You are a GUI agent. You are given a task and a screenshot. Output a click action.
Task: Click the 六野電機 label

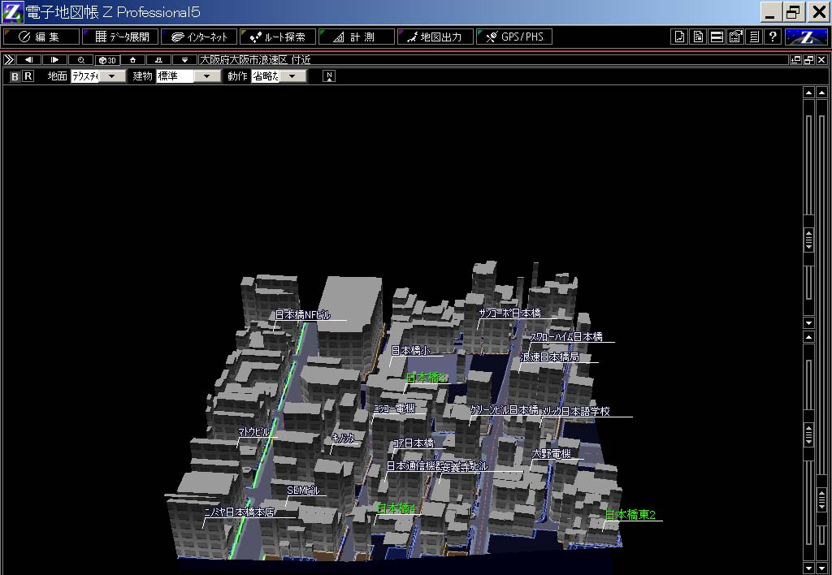(552, 453)
